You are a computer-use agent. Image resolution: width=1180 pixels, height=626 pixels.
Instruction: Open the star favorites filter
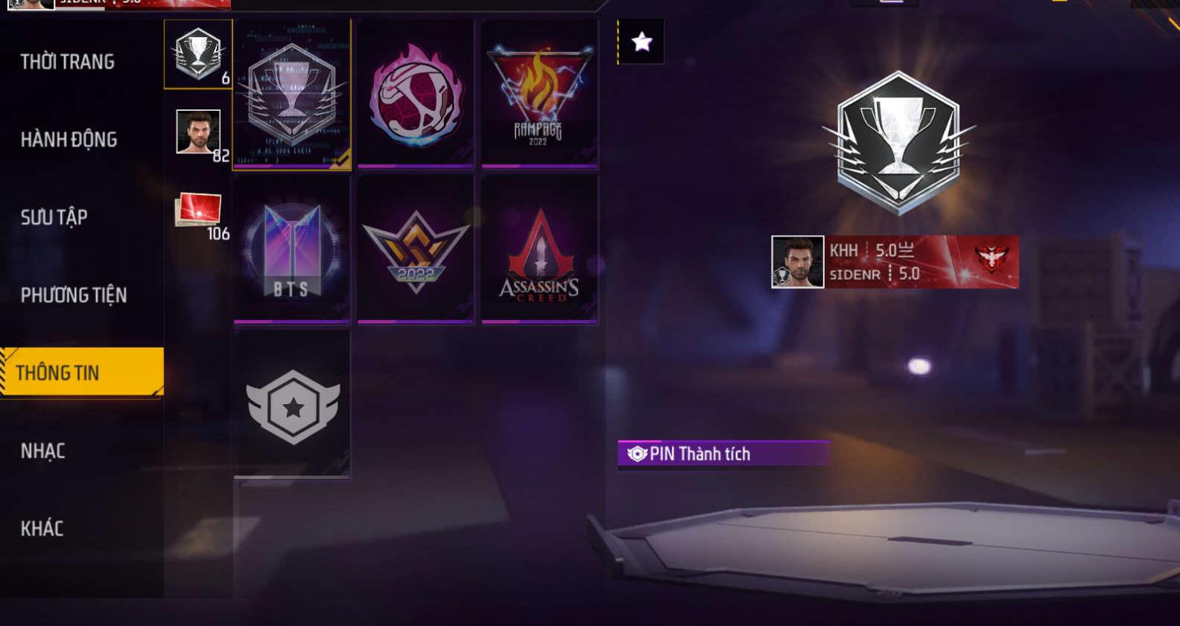pos(641,42)
